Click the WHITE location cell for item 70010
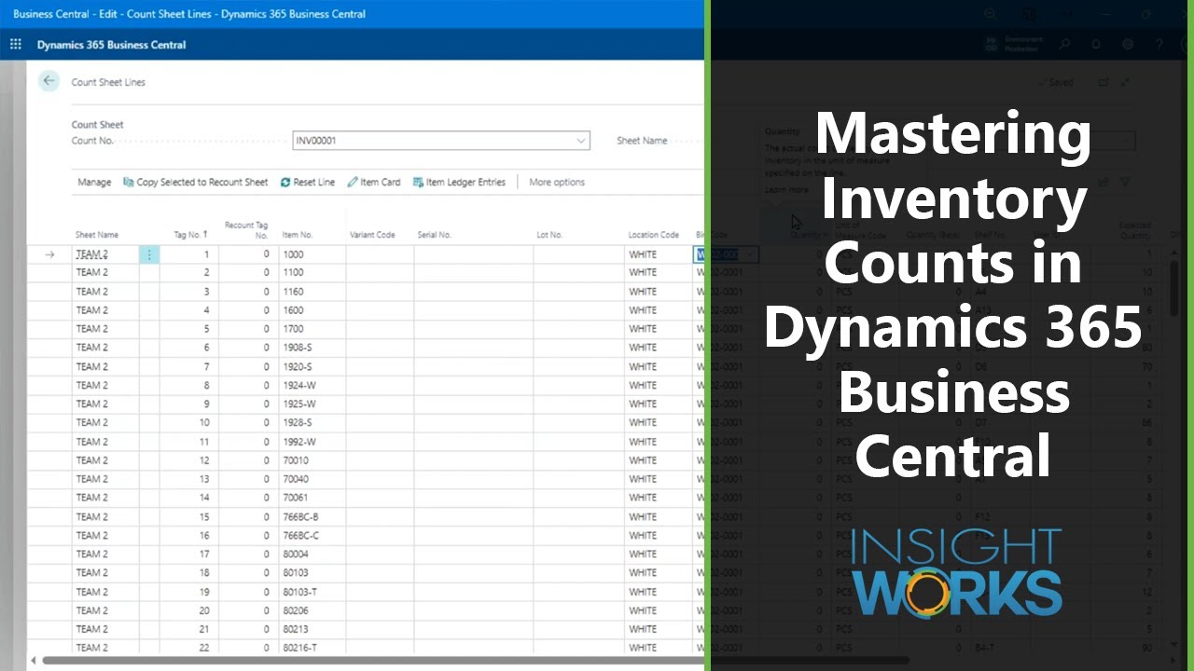This screenshot has height=671, width=1194. pos(659,460)
